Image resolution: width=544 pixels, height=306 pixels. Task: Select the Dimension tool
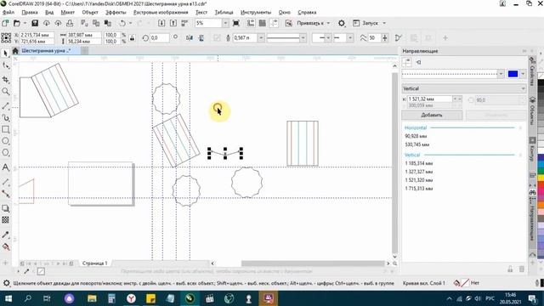[6, 182]
